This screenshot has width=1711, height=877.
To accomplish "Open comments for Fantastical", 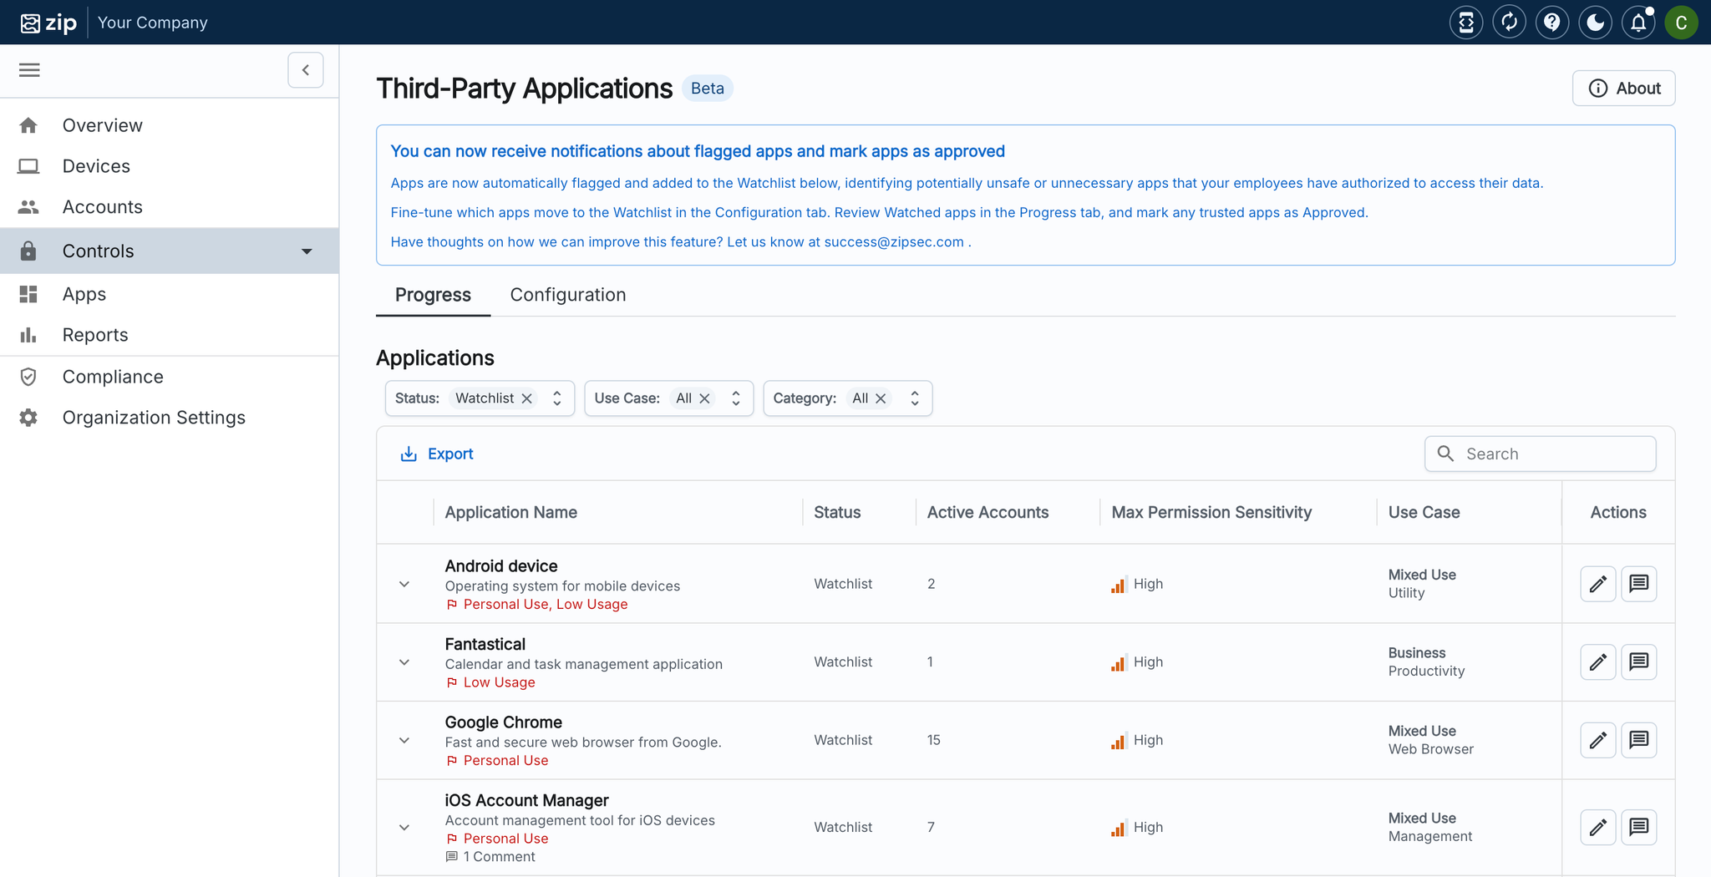I will tap(1638, 662).
